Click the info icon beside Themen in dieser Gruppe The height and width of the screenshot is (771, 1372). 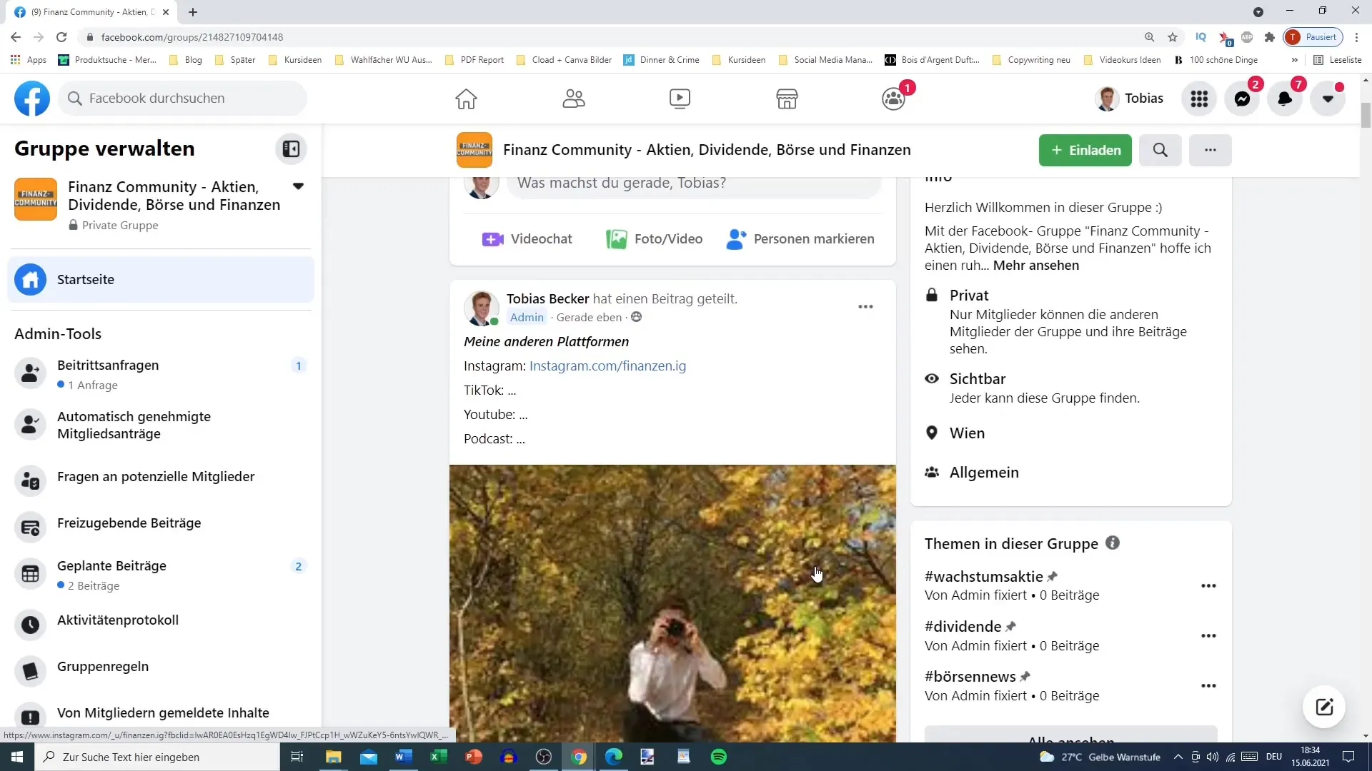[x=1112, y=543]
